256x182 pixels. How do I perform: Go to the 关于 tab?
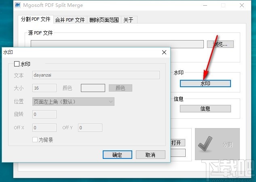coord(129,20)
